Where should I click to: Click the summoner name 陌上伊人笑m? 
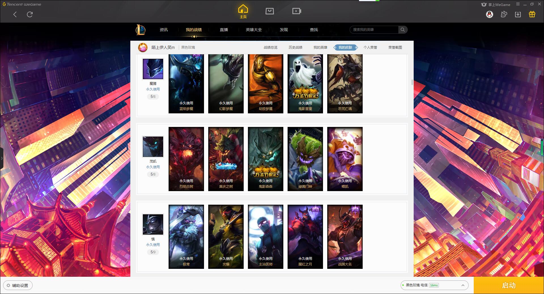click(163, 47)
